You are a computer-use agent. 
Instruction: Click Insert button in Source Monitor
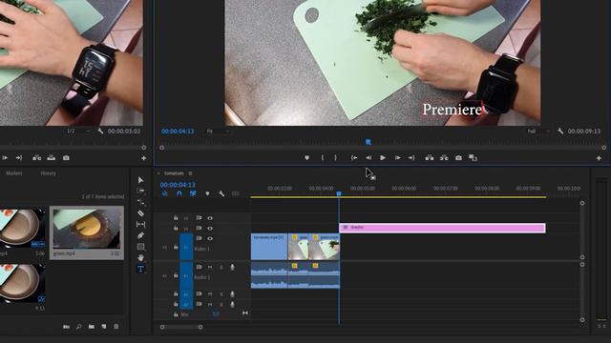tap(37, 158)
